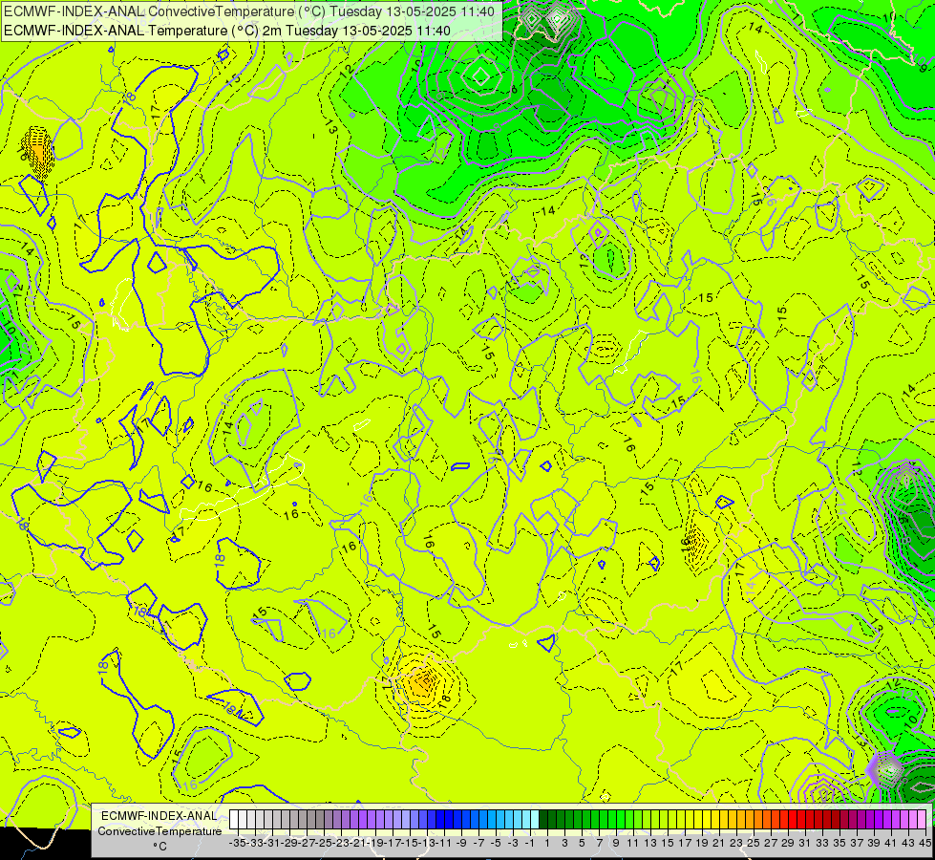Click the '37' value on the legend scale
The width and height of the screenshot is (935, 860).
(857, 843)
